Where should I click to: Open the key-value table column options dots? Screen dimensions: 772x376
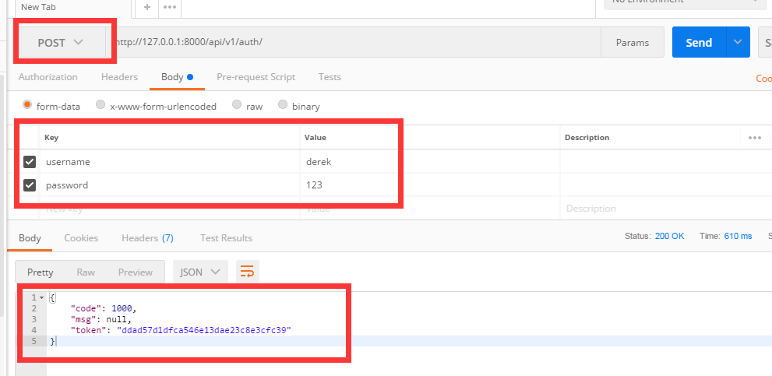pos(754,138)
